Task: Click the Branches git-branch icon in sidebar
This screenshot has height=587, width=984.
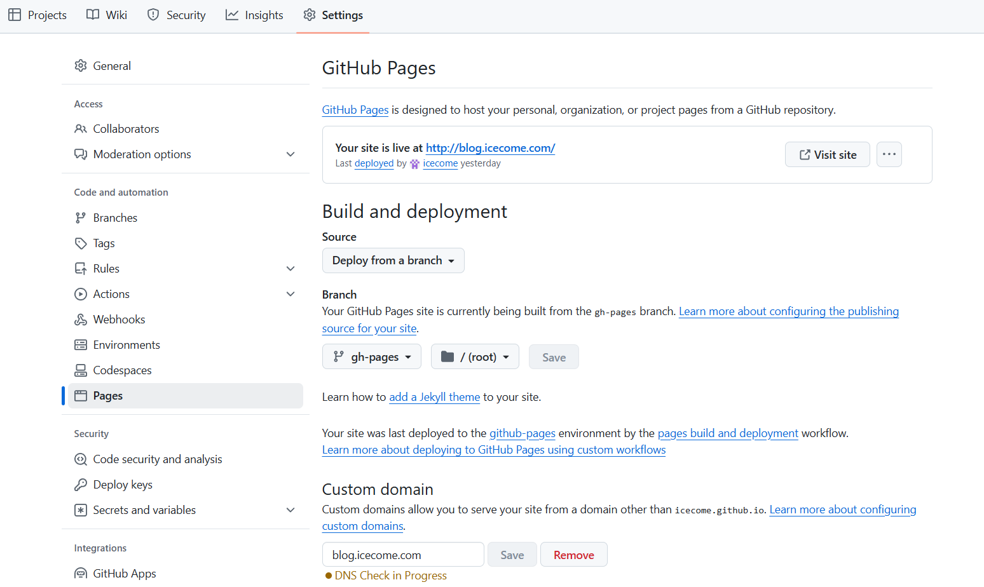Action: 81,218
